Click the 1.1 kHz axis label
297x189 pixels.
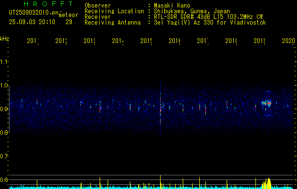(x=4, y=62)
